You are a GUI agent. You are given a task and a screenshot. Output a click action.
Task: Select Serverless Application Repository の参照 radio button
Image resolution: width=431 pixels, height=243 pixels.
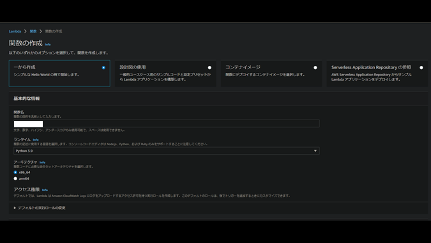(x=421, y=67)
